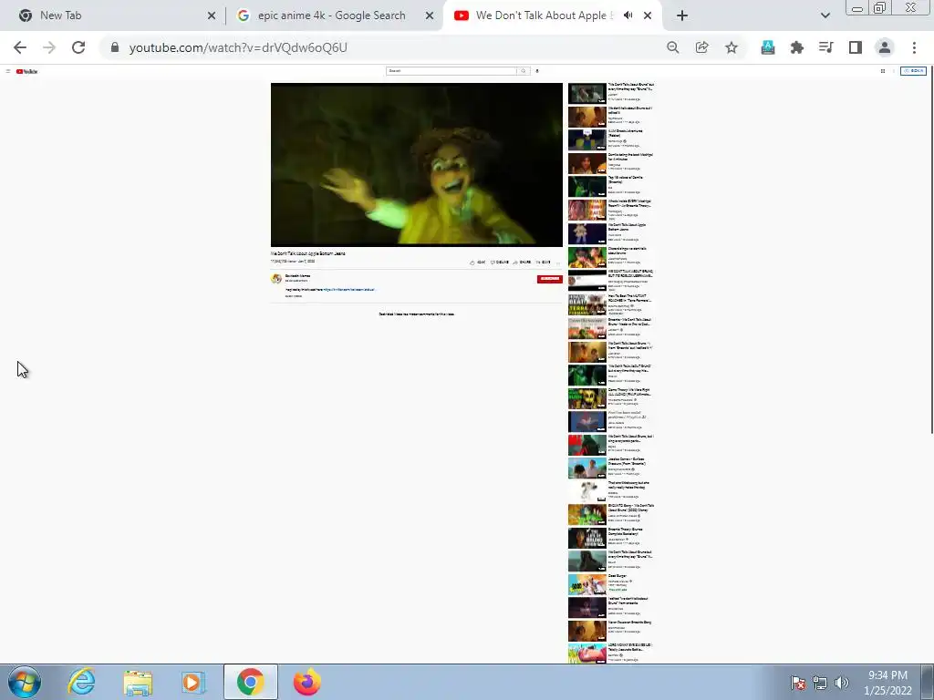Open the Extensions puzzle-piece menu
The height and width of the screenshot is (700, 934).
point(797,47)
